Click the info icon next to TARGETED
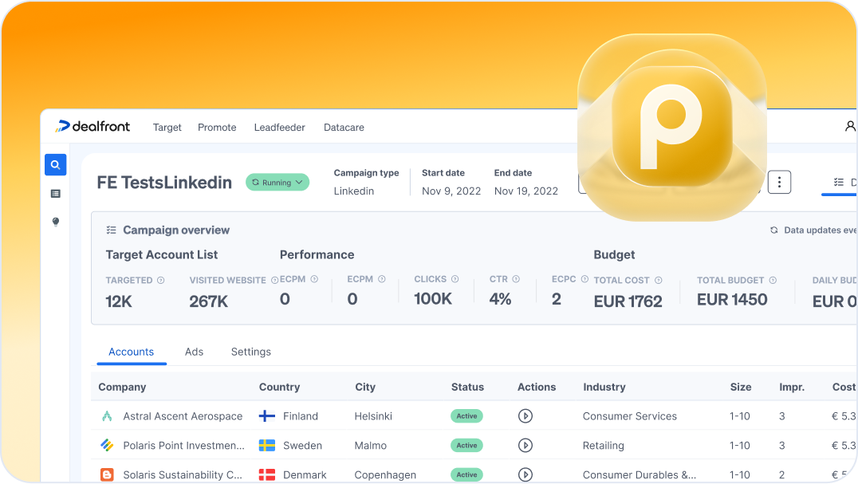 [x=161, y=280]
